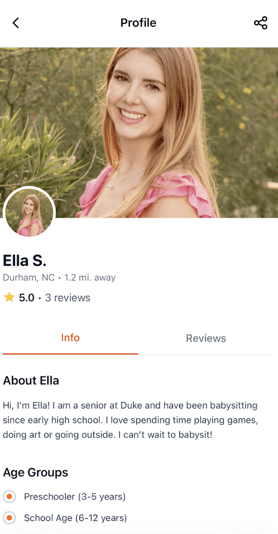View the large cover photo
Screen dimensions: 278x534
139,133
